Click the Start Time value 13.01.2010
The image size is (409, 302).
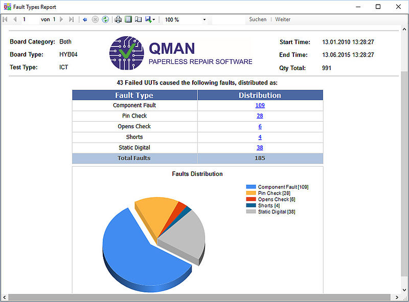tap(348, 42)
